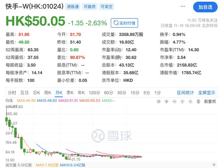Pan chart left with the left-arrow icon
This screenshot has height=168, width=221.
pos(182,101)
